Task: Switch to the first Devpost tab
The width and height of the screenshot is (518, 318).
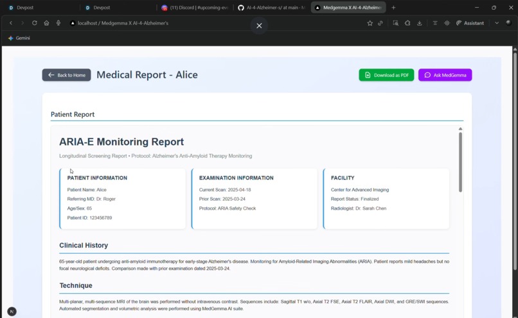Action: (41, 8)
